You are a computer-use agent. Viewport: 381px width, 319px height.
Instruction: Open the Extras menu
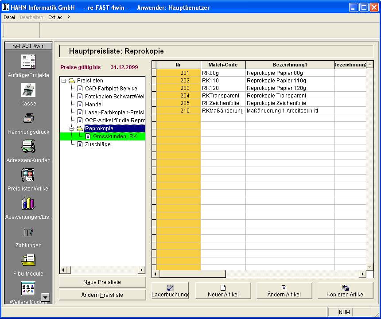[55, 17]
